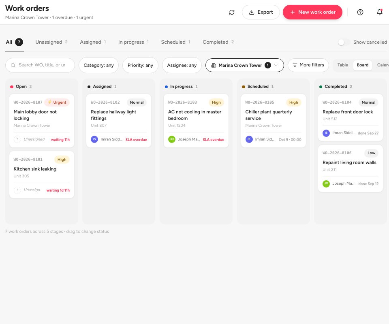Click Normal badge on WO-2026-8102 card

137,102
